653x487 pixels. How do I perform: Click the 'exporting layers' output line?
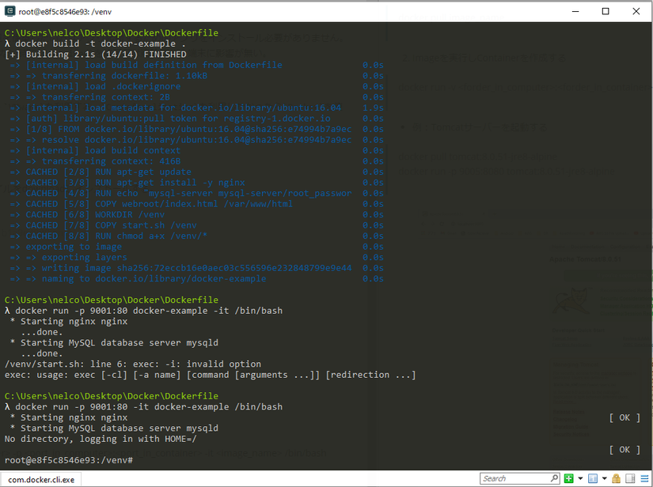click(x=84, y=258)
